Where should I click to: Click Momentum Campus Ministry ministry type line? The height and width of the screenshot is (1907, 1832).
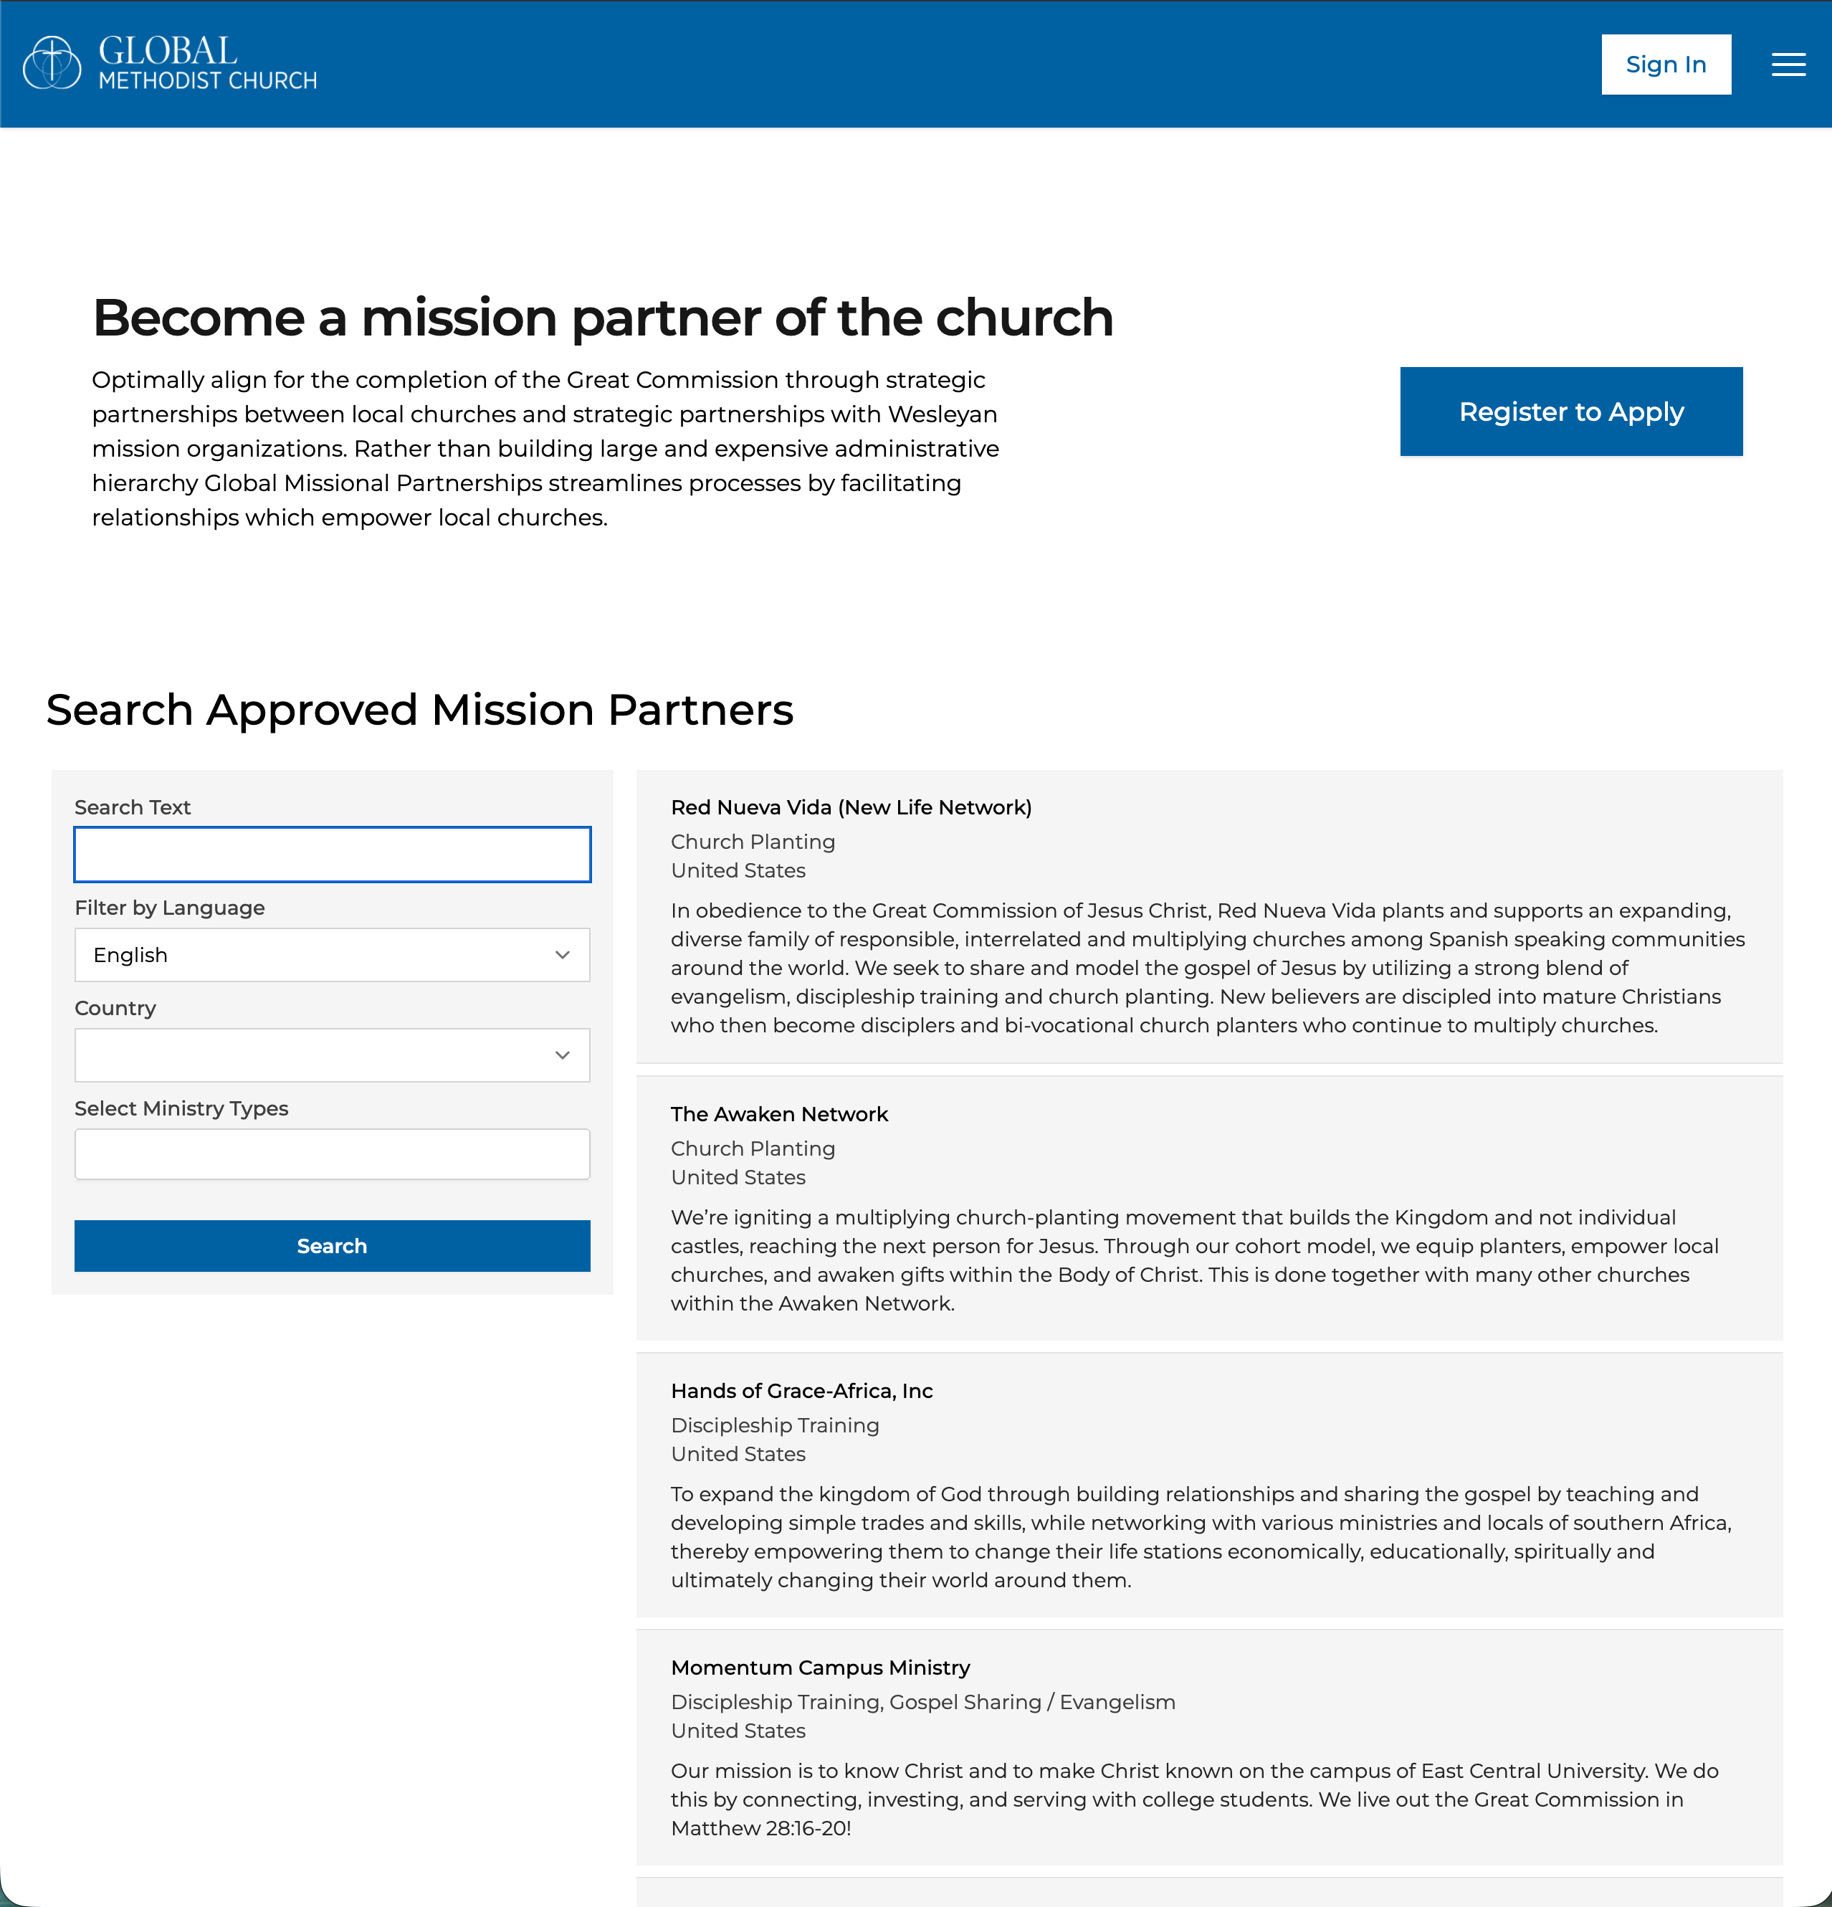(x=922, y=1702)
